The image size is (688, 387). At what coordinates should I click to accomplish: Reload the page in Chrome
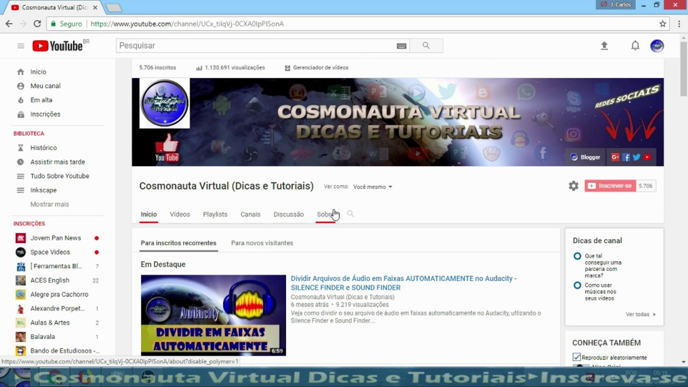(37, 24)
